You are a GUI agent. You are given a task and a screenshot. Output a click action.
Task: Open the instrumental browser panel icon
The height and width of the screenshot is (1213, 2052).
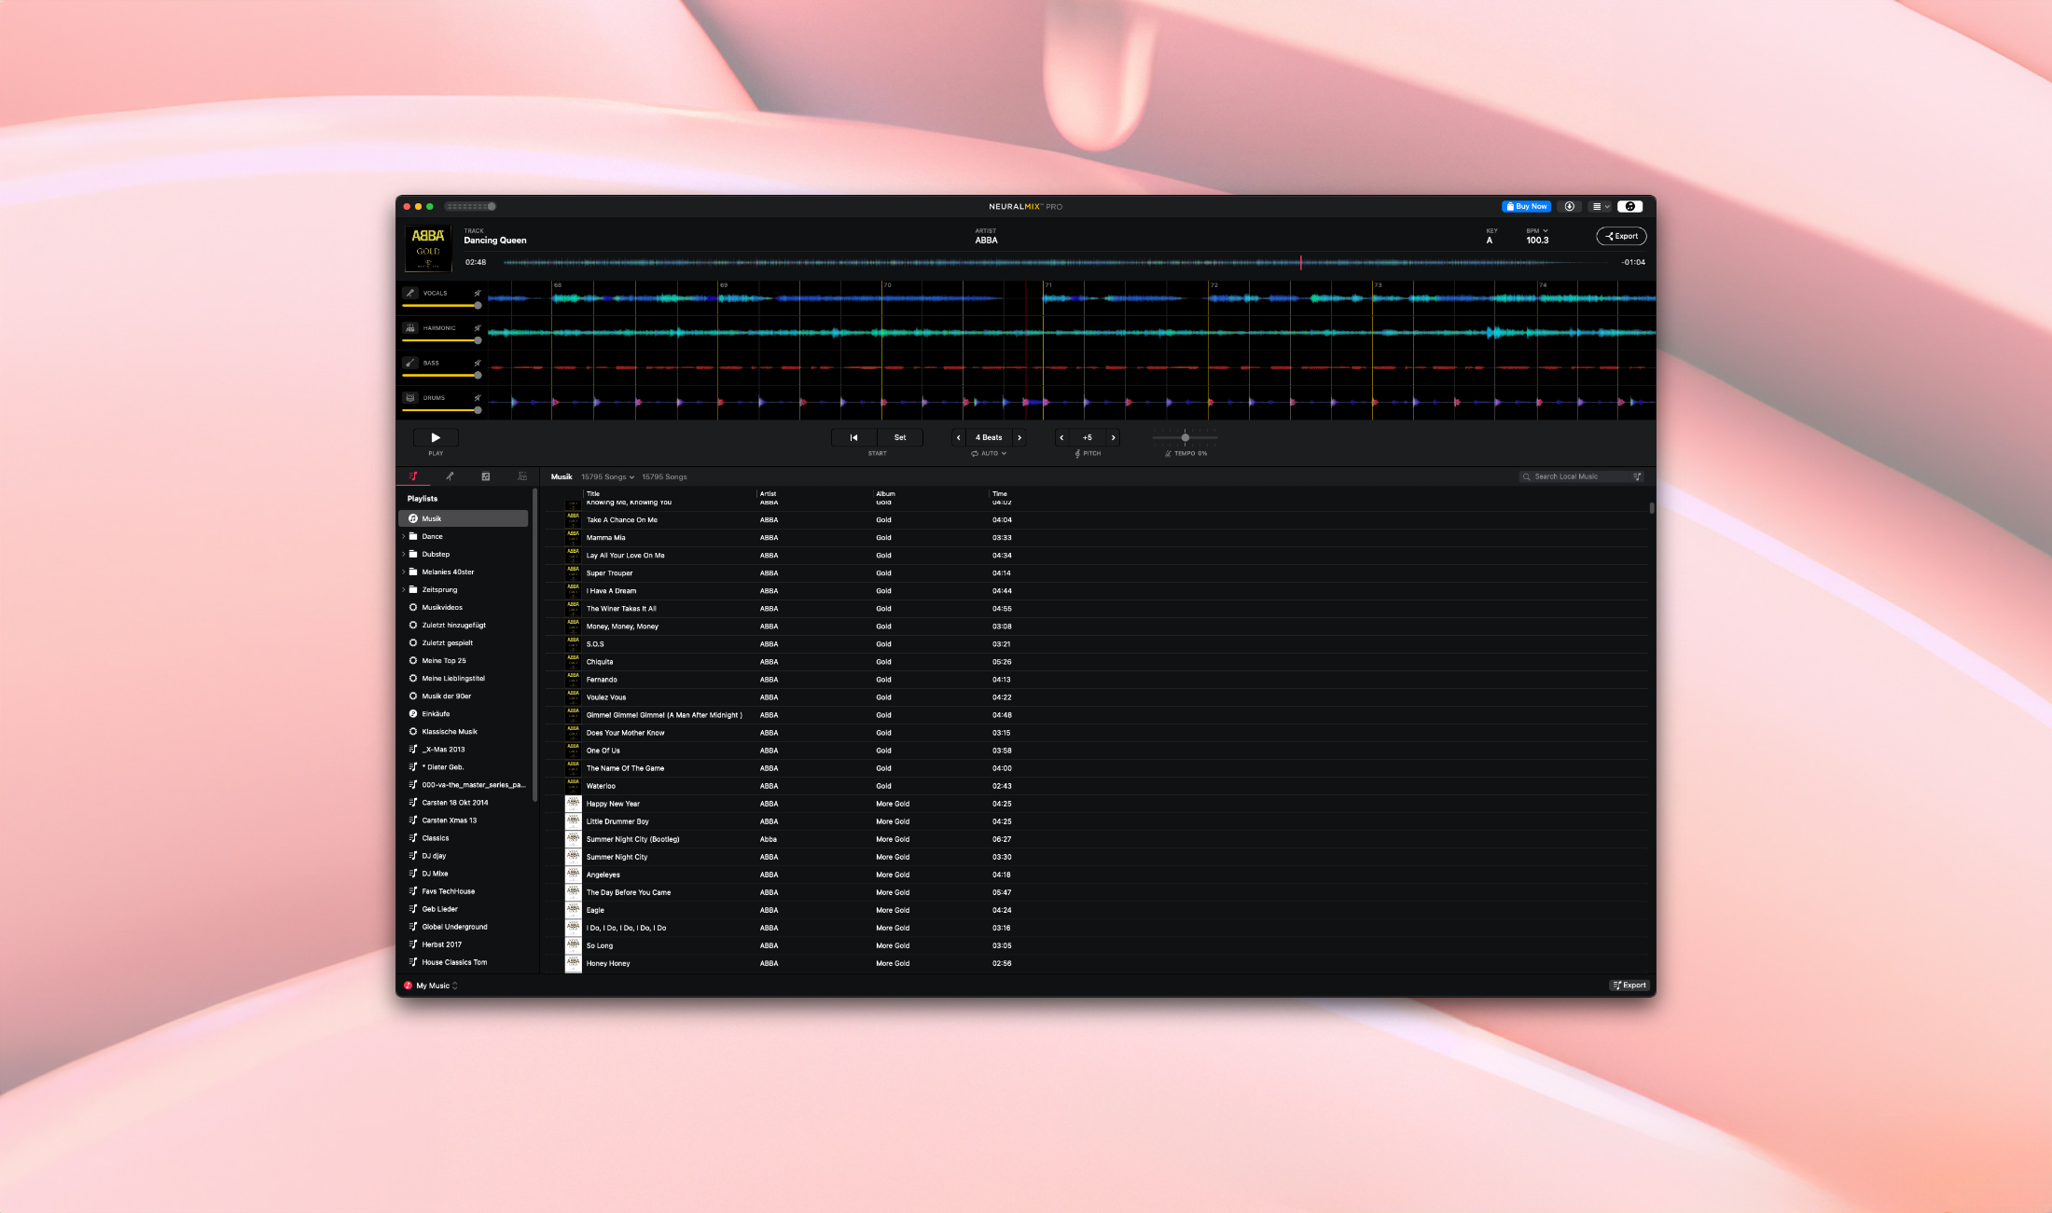(486, 476)
